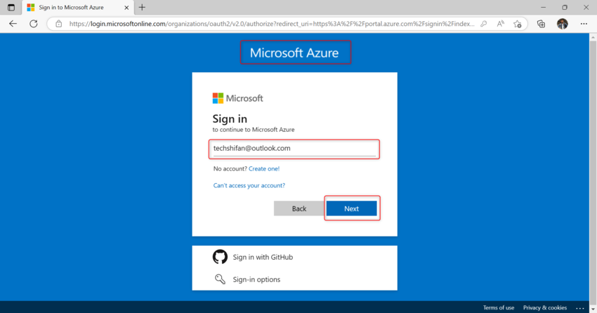The height and width of the screenshot is (313, 597).
Task: Click the Sign in heading text
Action: coord(230,119)
